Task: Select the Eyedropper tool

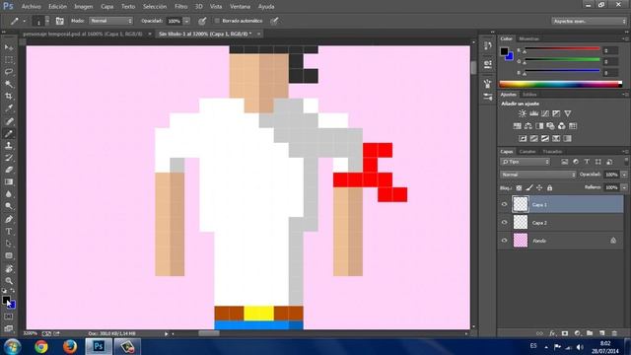Action: (9, 107)
